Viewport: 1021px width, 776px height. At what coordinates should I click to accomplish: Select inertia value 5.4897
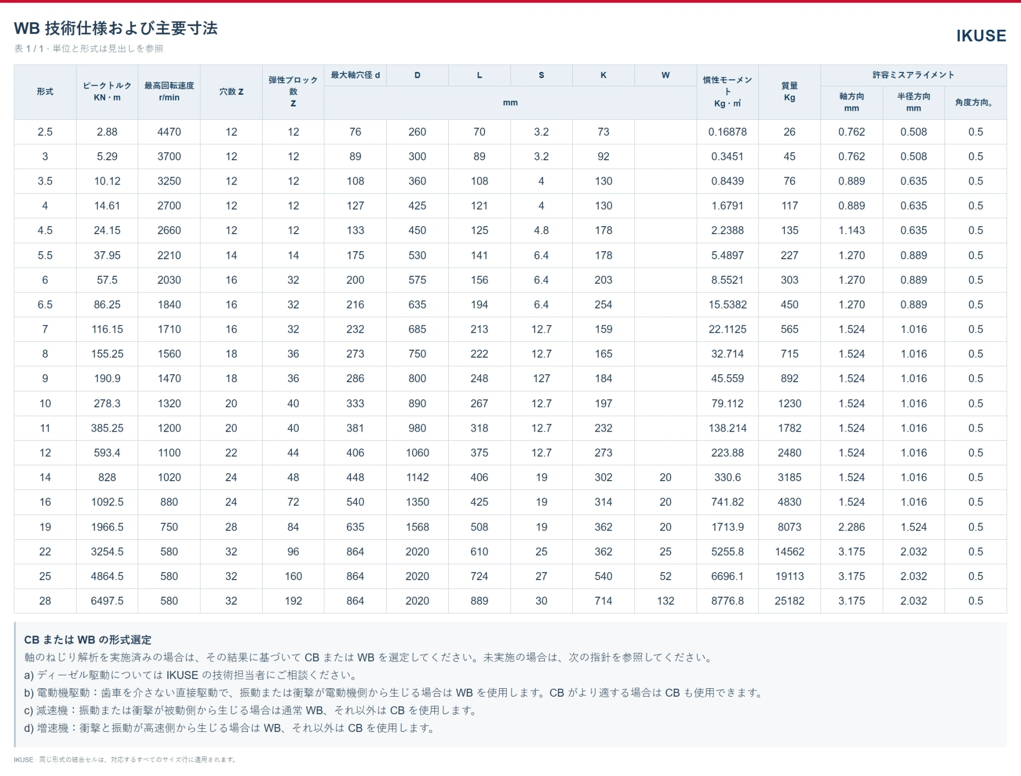(x=727, y=255)
